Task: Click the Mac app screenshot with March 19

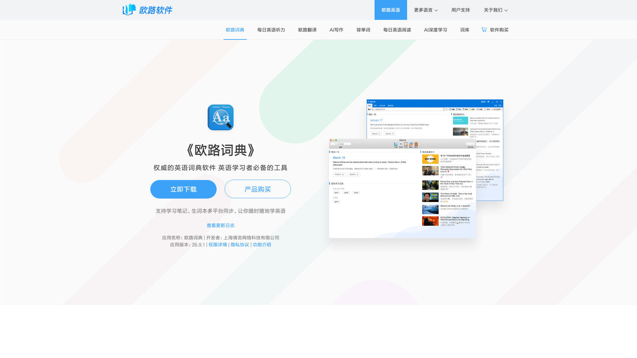Action: point(402,188)
